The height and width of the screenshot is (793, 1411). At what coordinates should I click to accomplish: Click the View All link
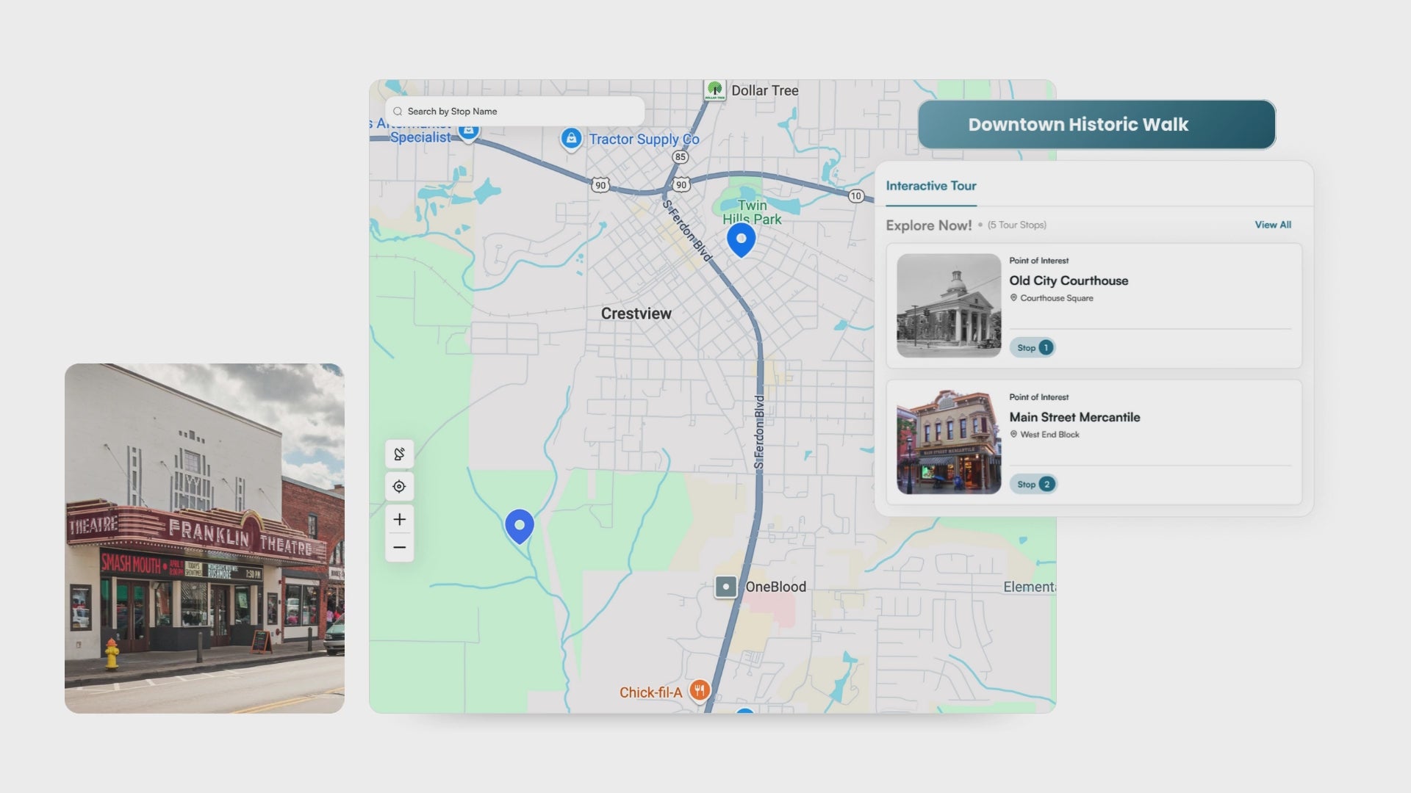(1272, 225)
